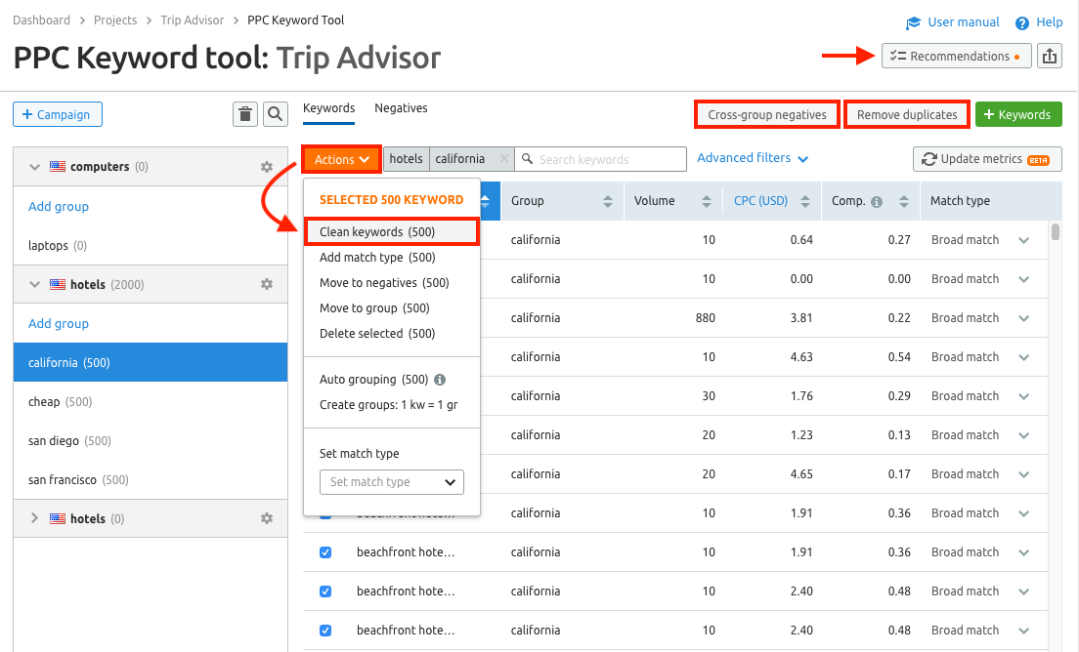Select Create groups: 1 kw = 1 gr
This screenshot has height=652, width=1079.
point(388,405)
